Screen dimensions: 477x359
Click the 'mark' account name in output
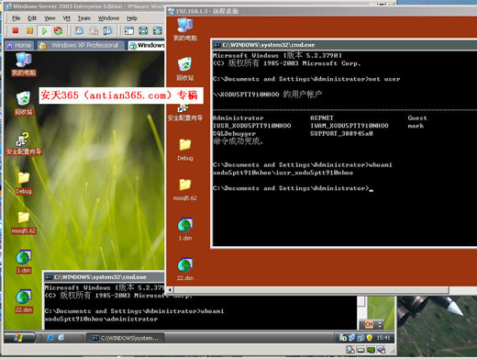(416, 126)
